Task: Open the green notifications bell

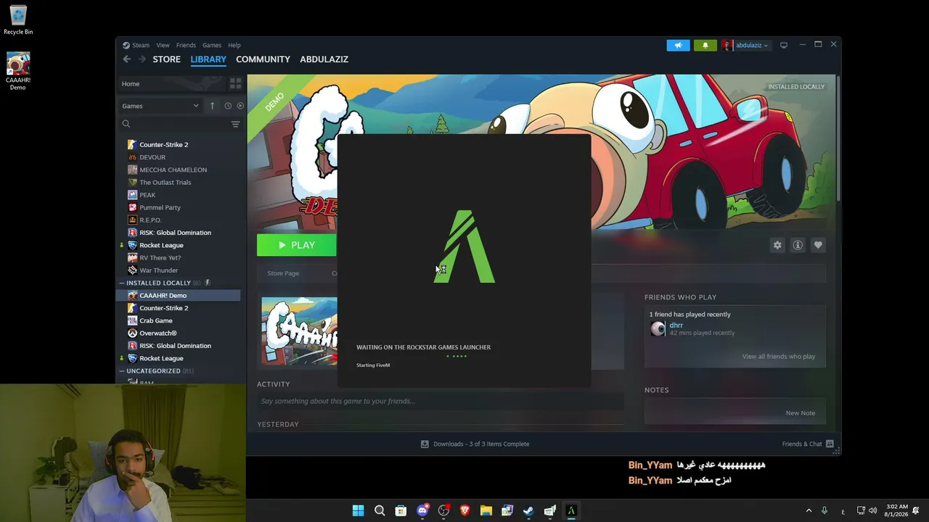Action: [705, 45]
